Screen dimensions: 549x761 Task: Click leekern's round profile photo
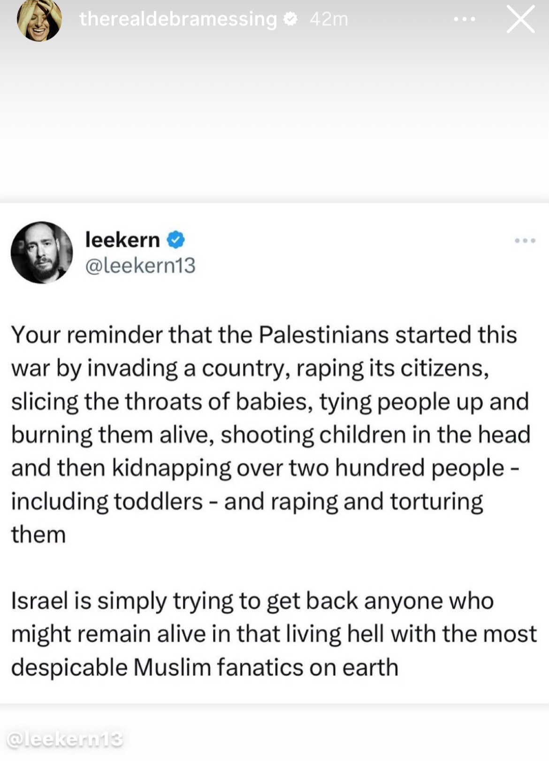coord(42,253)
